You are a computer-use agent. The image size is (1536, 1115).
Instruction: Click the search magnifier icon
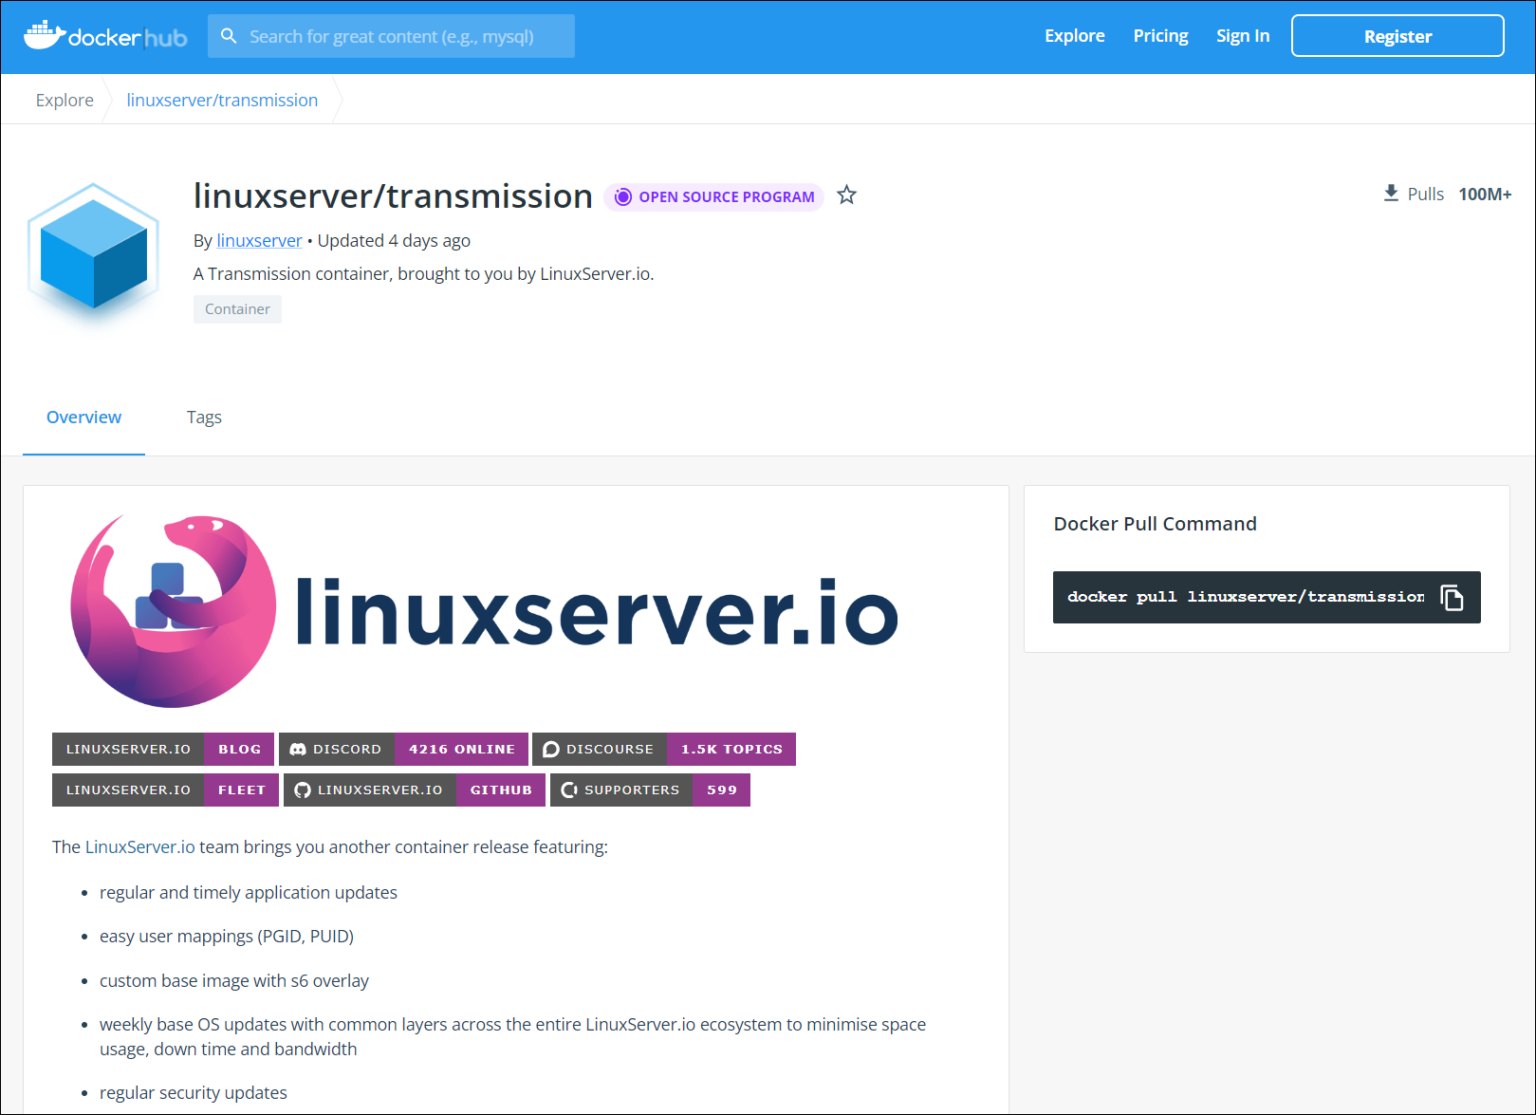click(229, 36)
